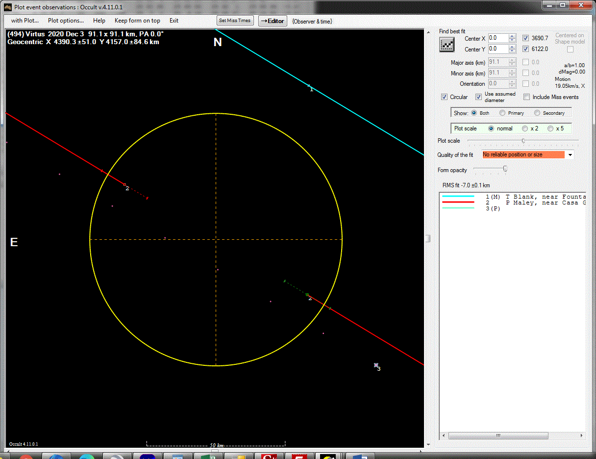
Task: Click the Occult 4.11.0.1 version text
Action: click(24, 444)
